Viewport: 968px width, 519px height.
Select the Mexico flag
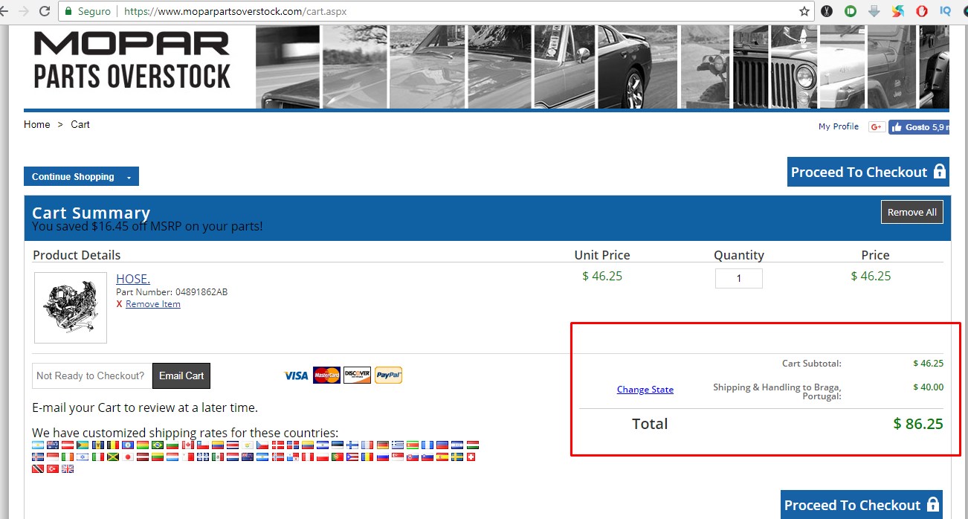point(218,457)
